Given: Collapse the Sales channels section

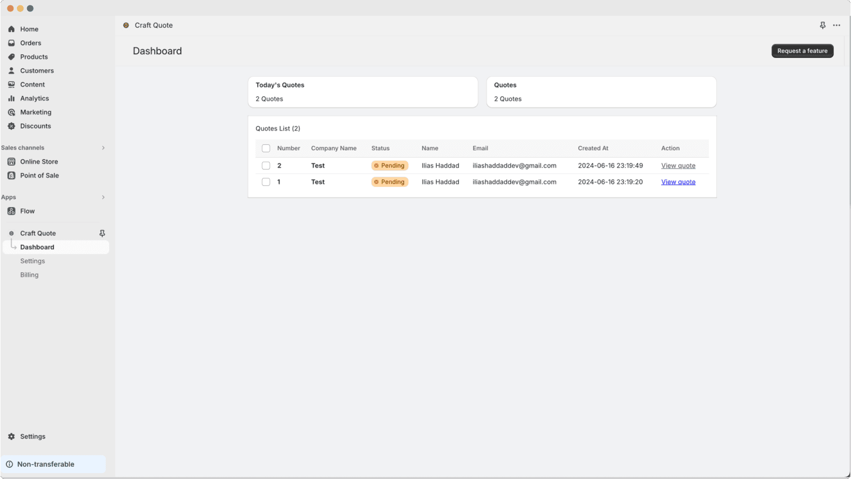Looking at the screenshot, I should pyautogui.click(x=103, y=147).
